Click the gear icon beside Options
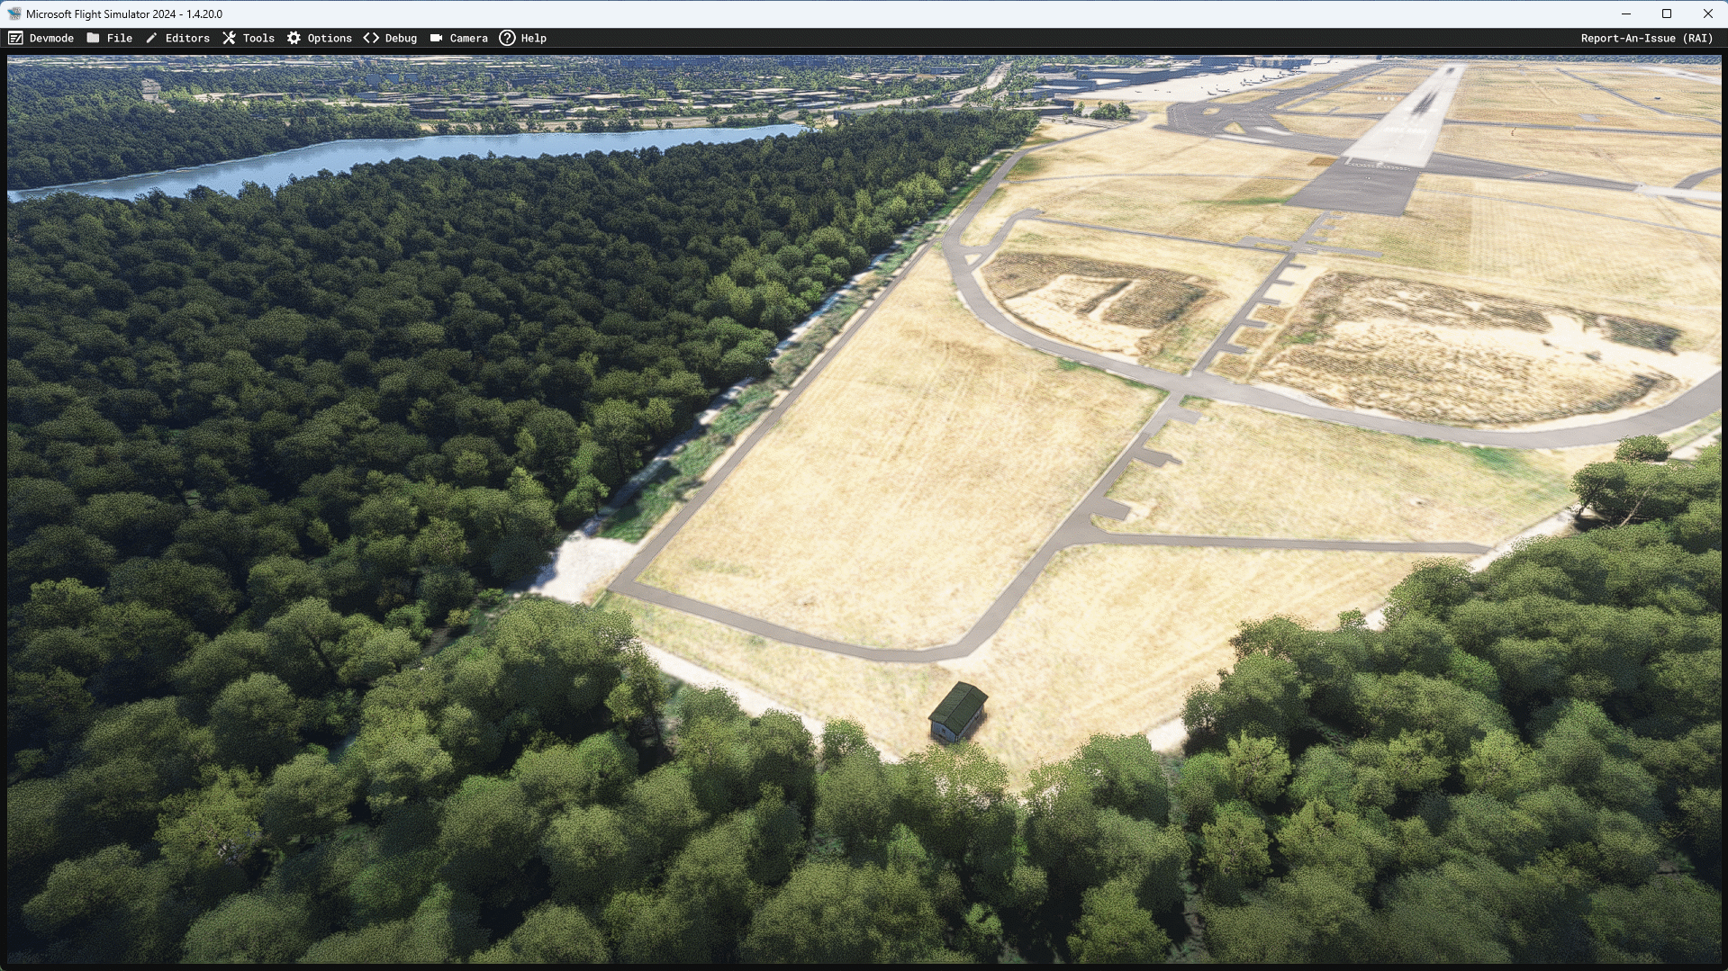Viewport: 1728px width, 971px height. pos(293,38)
